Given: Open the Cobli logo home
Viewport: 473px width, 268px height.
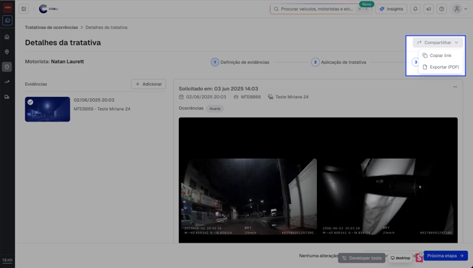Looking at the screenshot, I should [x=48, y=9].
